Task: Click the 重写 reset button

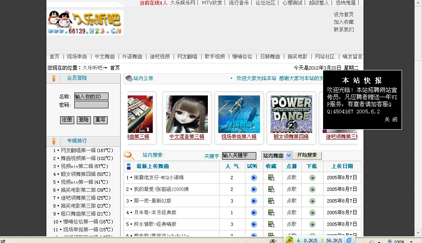Action: click(x=100, y=120)
